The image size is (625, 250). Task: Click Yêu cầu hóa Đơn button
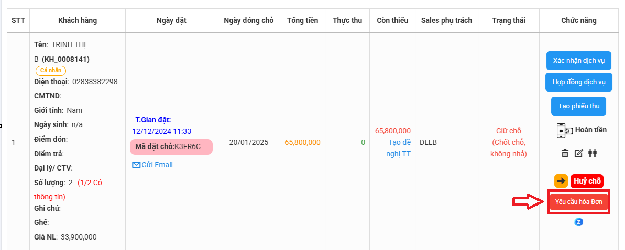[578, 202]
